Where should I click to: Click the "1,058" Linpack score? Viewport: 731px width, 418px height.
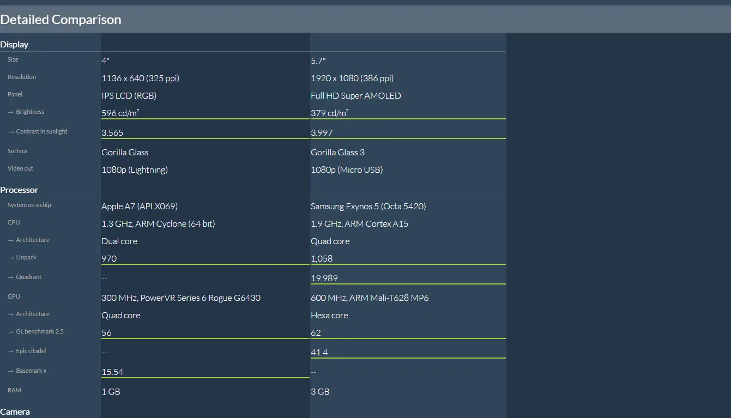[x=322, y=258]
